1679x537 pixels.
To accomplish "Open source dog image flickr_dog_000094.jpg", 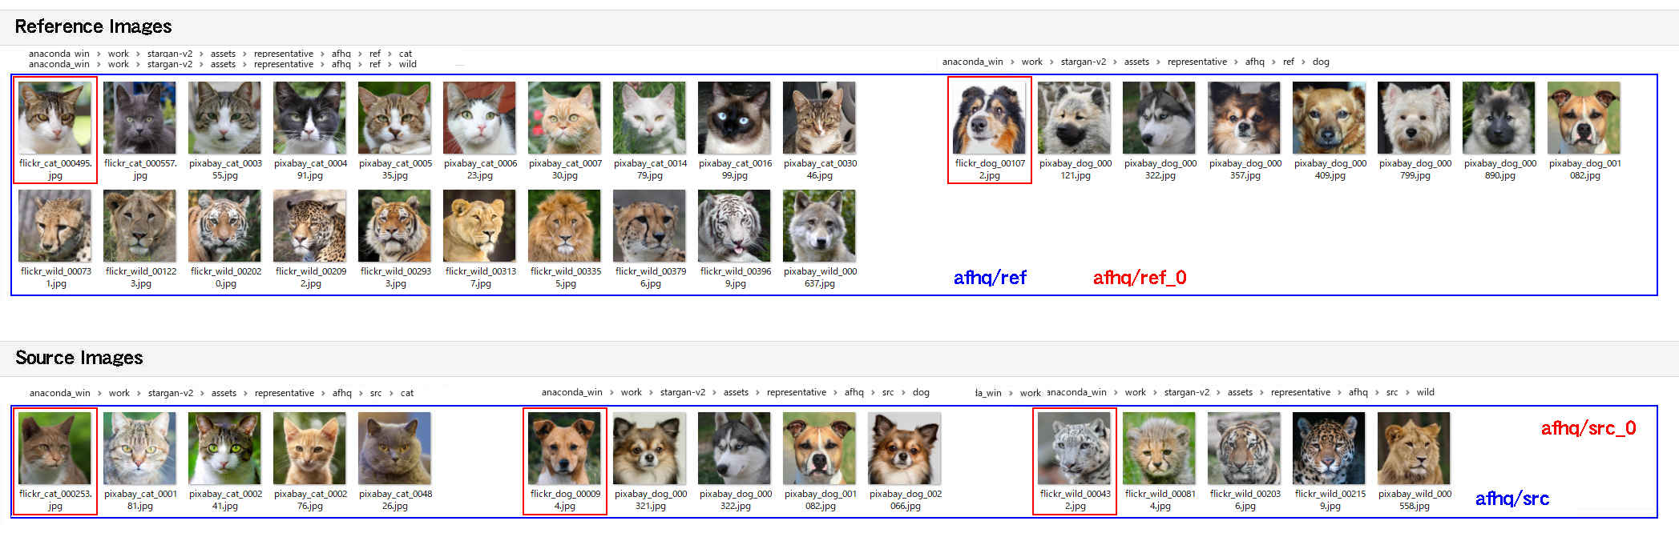I will pos(564,449).
